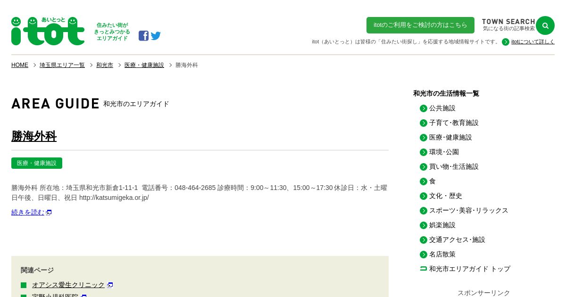566x297 pixels.
Task: Click arrow icon beside 娯楽施設
Action: [x=424, y=225]
